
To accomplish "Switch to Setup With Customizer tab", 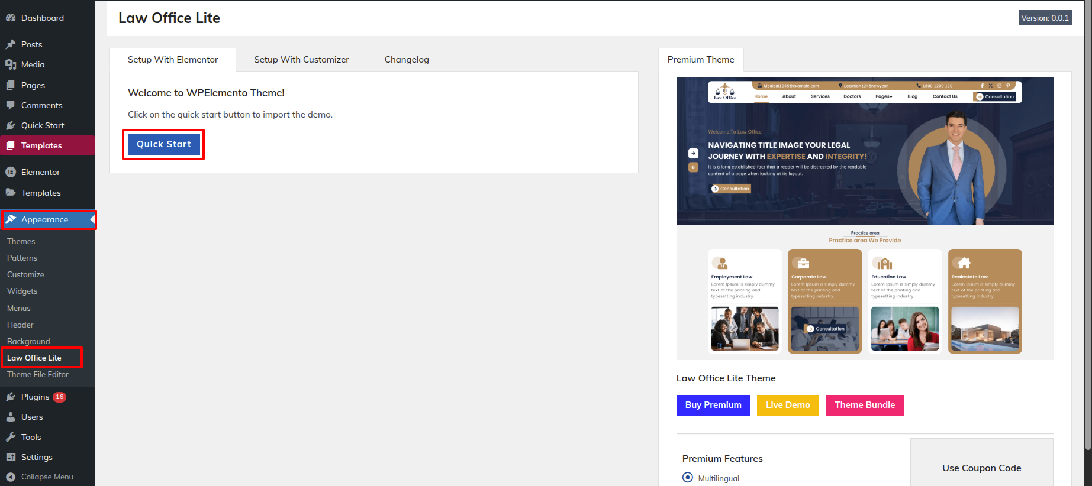I will click(301, 60).
